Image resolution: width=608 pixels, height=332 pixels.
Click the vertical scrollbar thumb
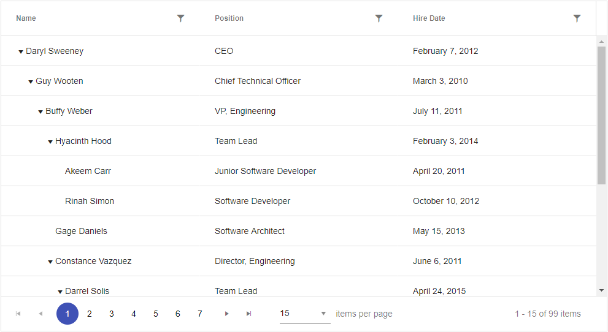(601, 115)
